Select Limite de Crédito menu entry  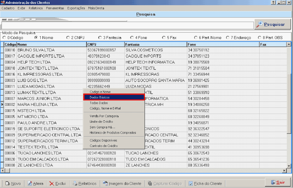(101, 122)
